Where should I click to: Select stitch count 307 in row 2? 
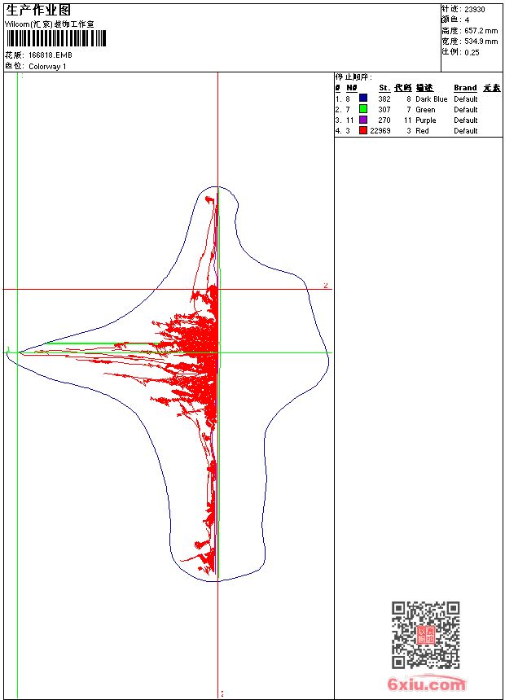pos(384,110)
